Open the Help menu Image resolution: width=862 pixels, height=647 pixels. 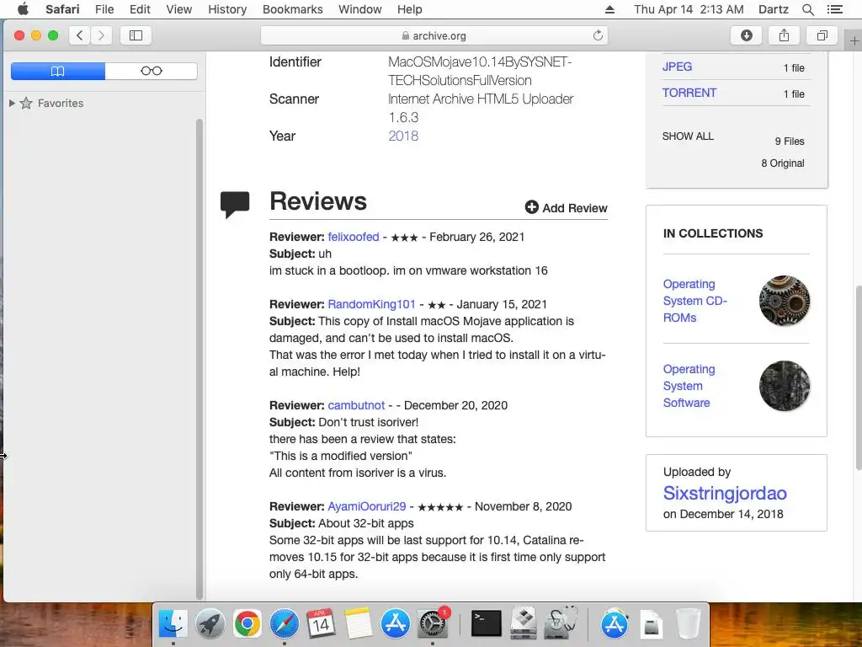[x=410, y=9]
